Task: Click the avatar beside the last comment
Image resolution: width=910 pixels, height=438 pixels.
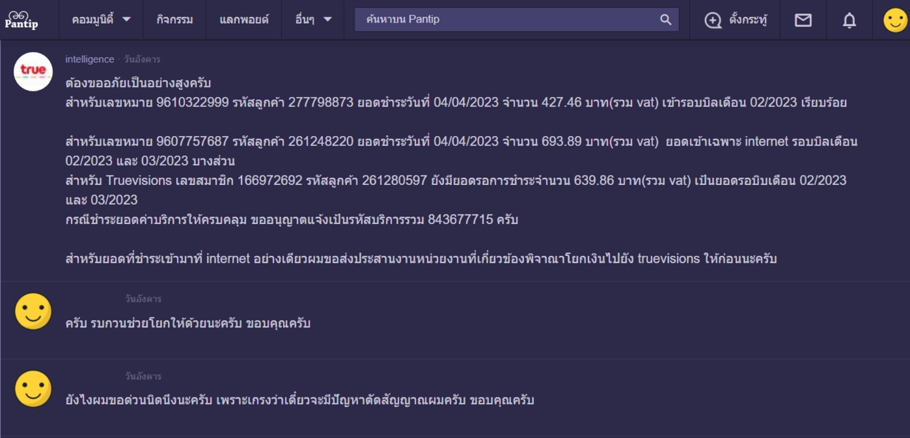Action: [33, 389]
